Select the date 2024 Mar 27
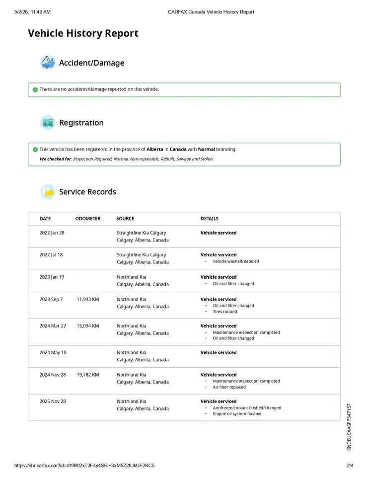The height and width of the screenshot is (477, 368). pos(53,326)
